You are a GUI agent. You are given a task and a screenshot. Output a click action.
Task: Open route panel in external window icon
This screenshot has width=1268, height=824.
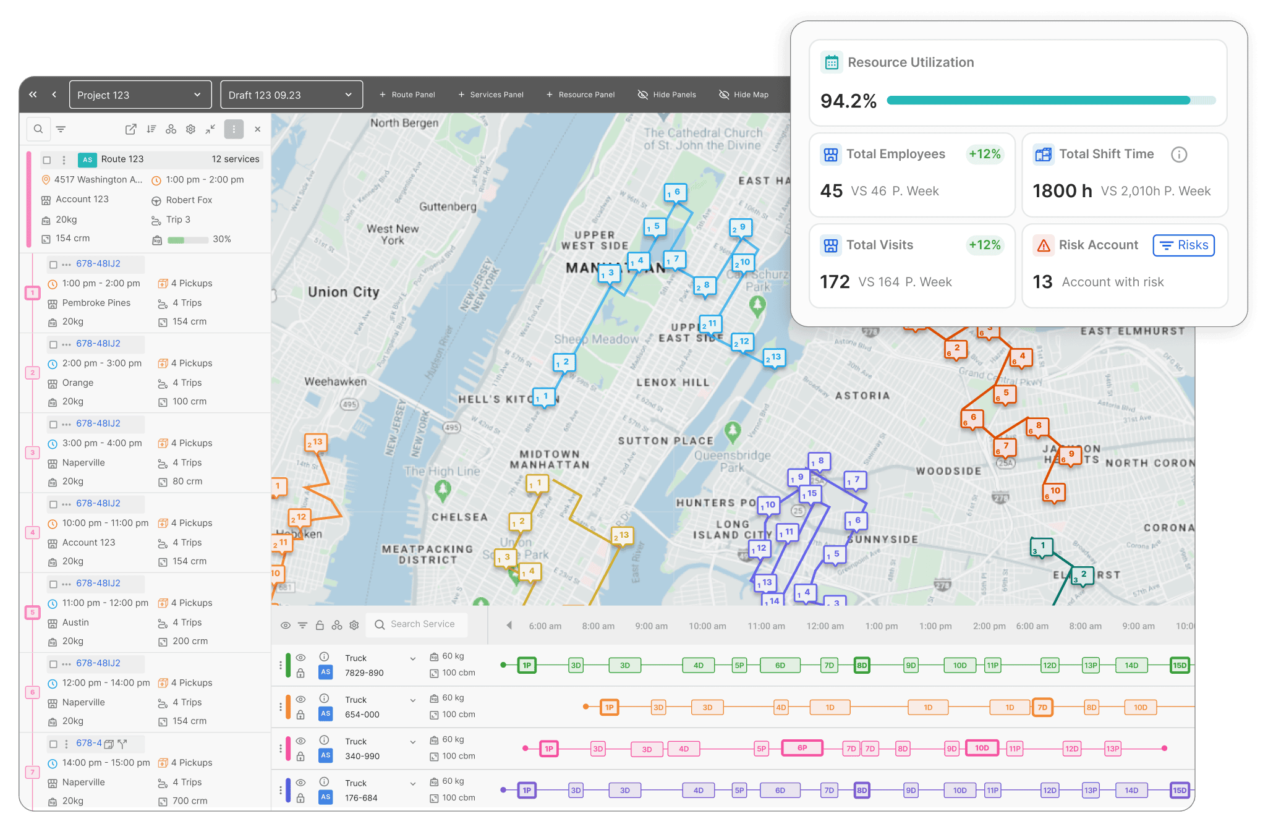click(x=131, y=129)
